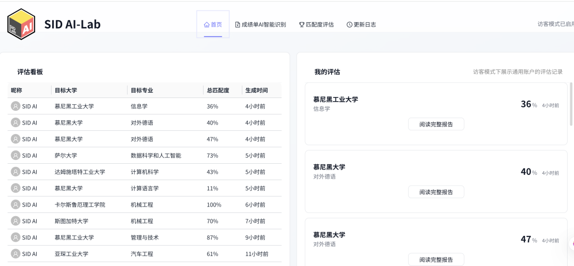Click the 43% match cell
574x266 pixels.
coord(212,172)
